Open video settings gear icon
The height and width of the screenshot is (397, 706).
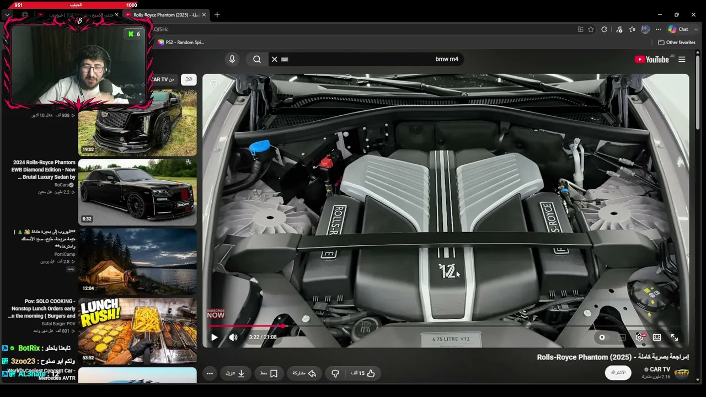click(x=640, y=337)
